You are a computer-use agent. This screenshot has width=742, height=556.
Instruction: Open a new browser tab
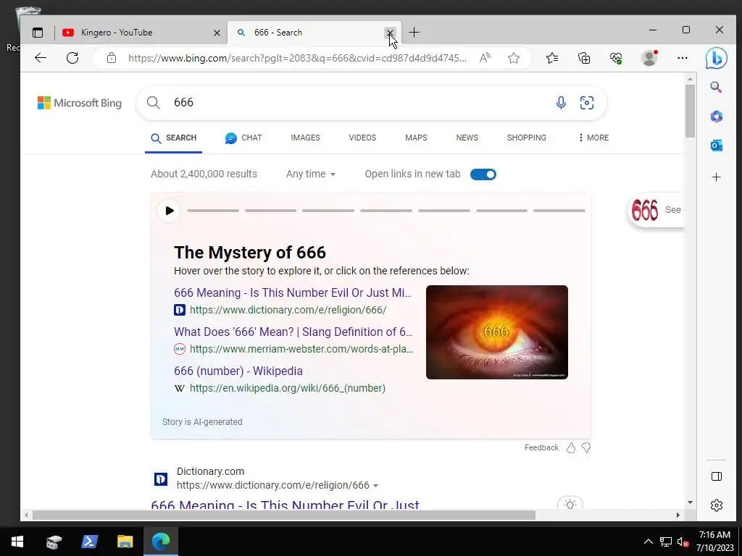tap(414, 33)
